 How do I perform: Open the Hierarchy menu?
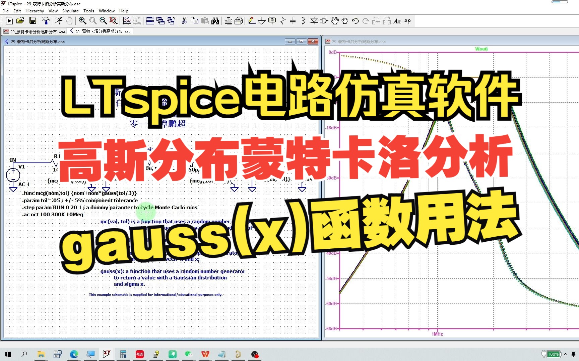point(35,11)
